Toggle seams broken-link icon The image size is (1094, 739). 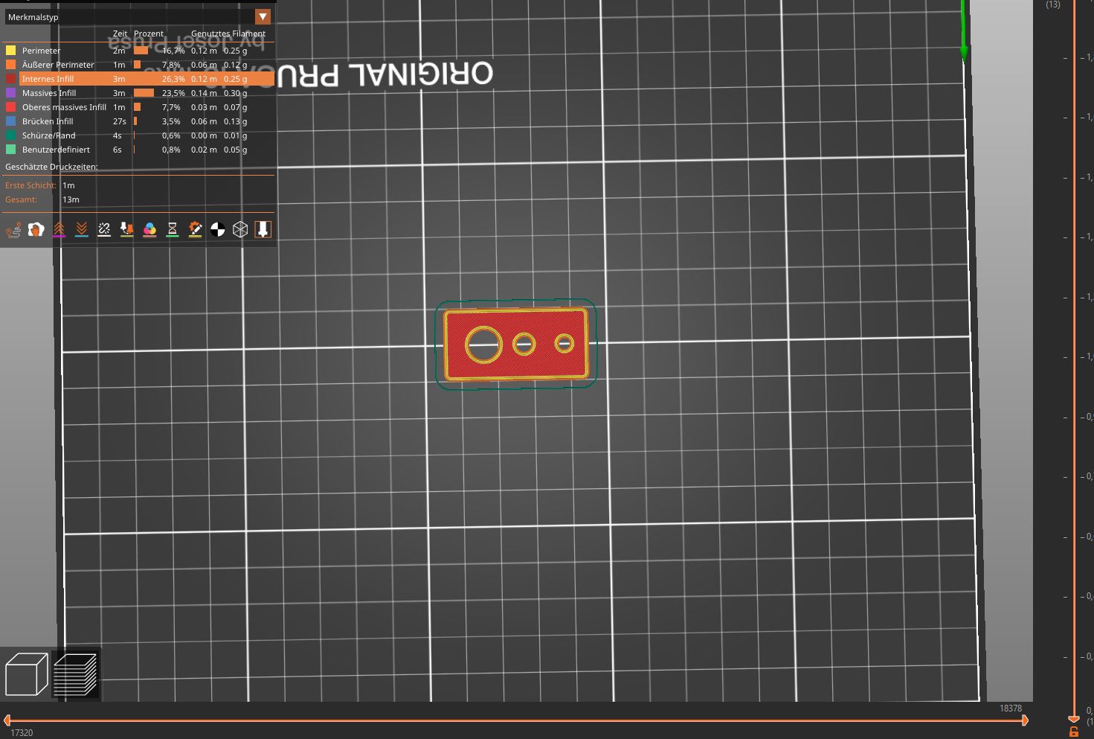pyautogui.click(x=104, y=230)
